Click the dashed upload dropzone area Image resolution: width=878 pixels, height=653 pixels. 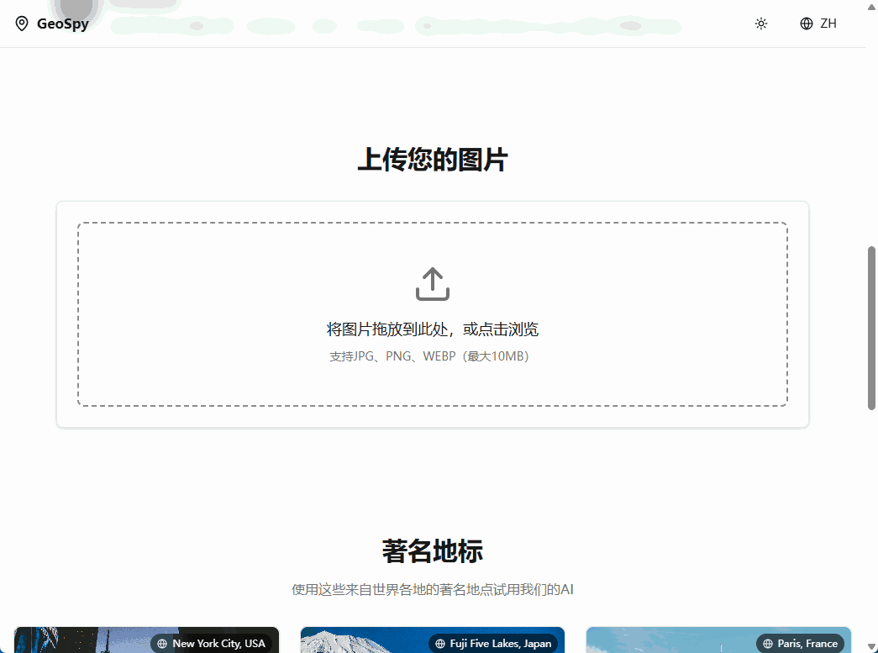pos(432,313)
